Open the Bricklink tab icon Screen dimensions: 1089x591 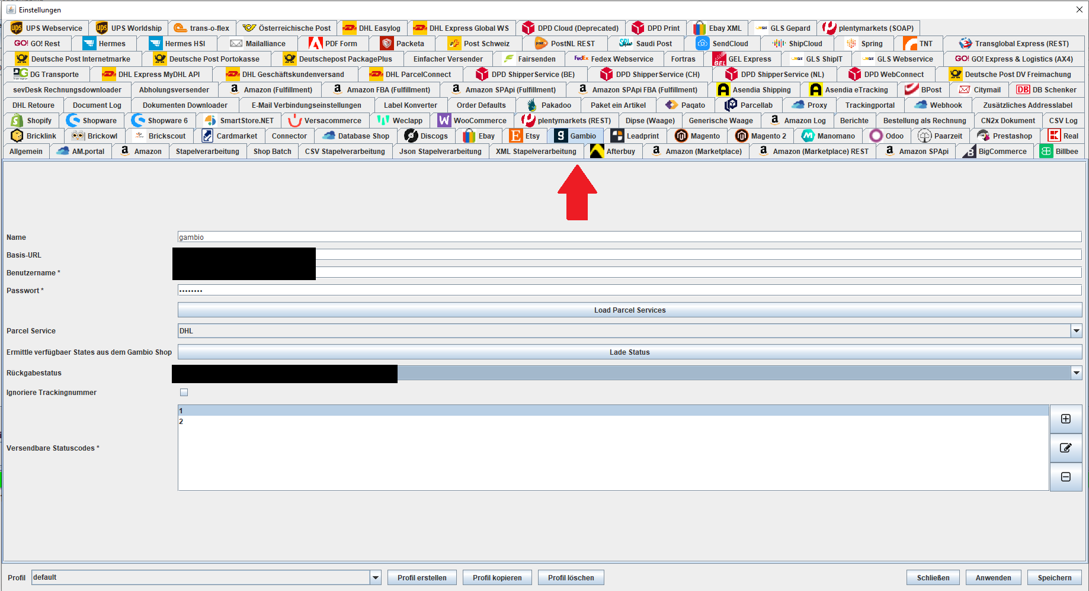click(17, 136)
